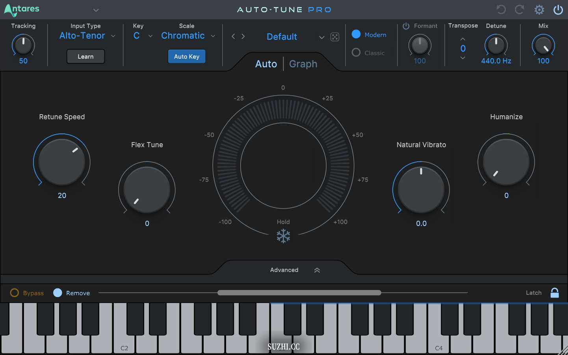Click the keyboard range scrollbar

click(x=299, y=293)
